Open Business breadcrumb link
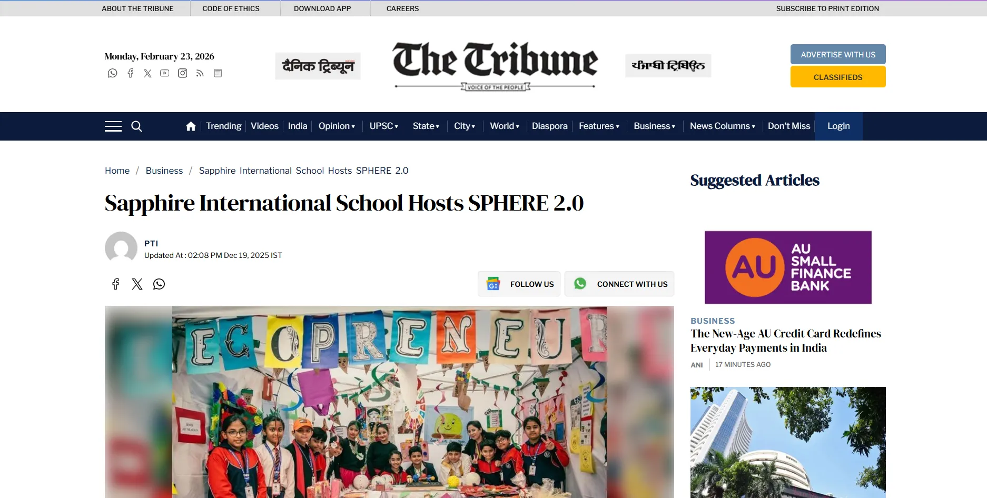This screenshot has height=498, width=987. pos(164,171)
